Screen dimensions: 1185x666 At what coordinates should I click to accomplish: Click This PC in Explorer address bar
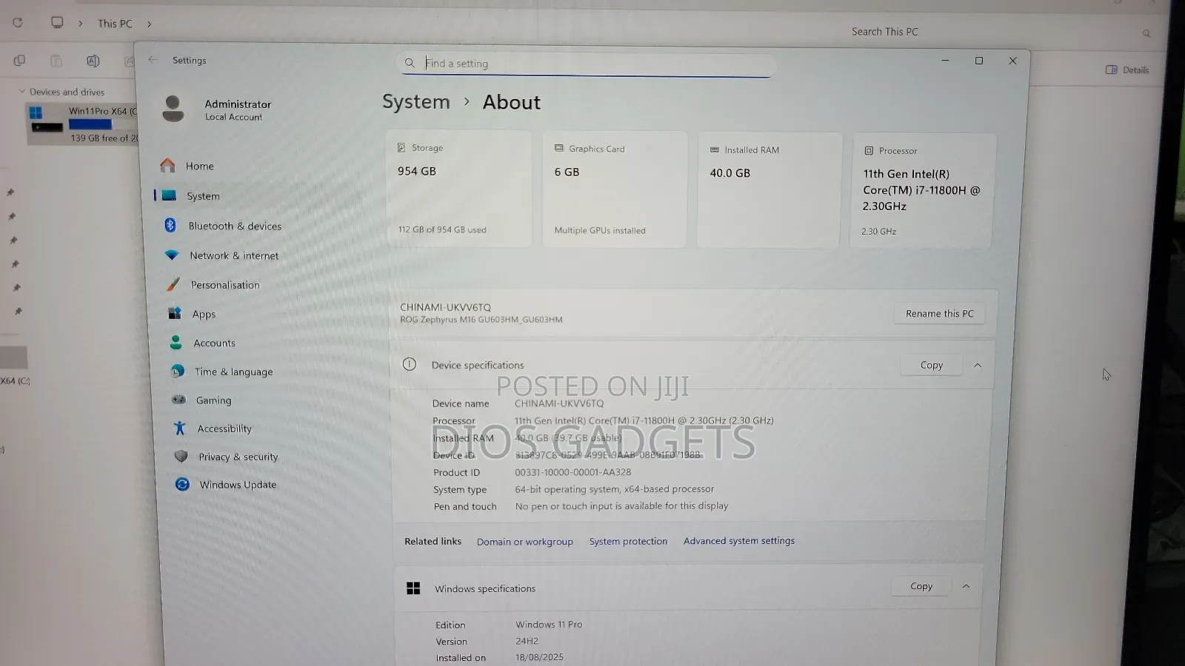(x=115, y=24)
